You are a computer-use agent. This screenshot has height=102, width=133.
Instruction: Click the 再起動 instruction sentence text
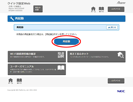47,34
